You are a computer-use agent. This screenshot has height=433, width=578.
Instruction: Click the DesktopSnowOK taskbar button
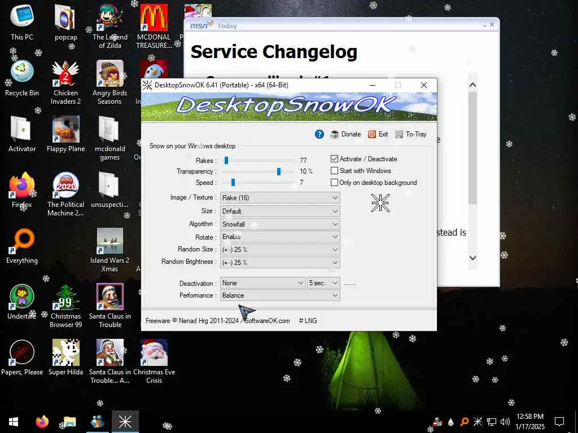click(x=125, y=422)
